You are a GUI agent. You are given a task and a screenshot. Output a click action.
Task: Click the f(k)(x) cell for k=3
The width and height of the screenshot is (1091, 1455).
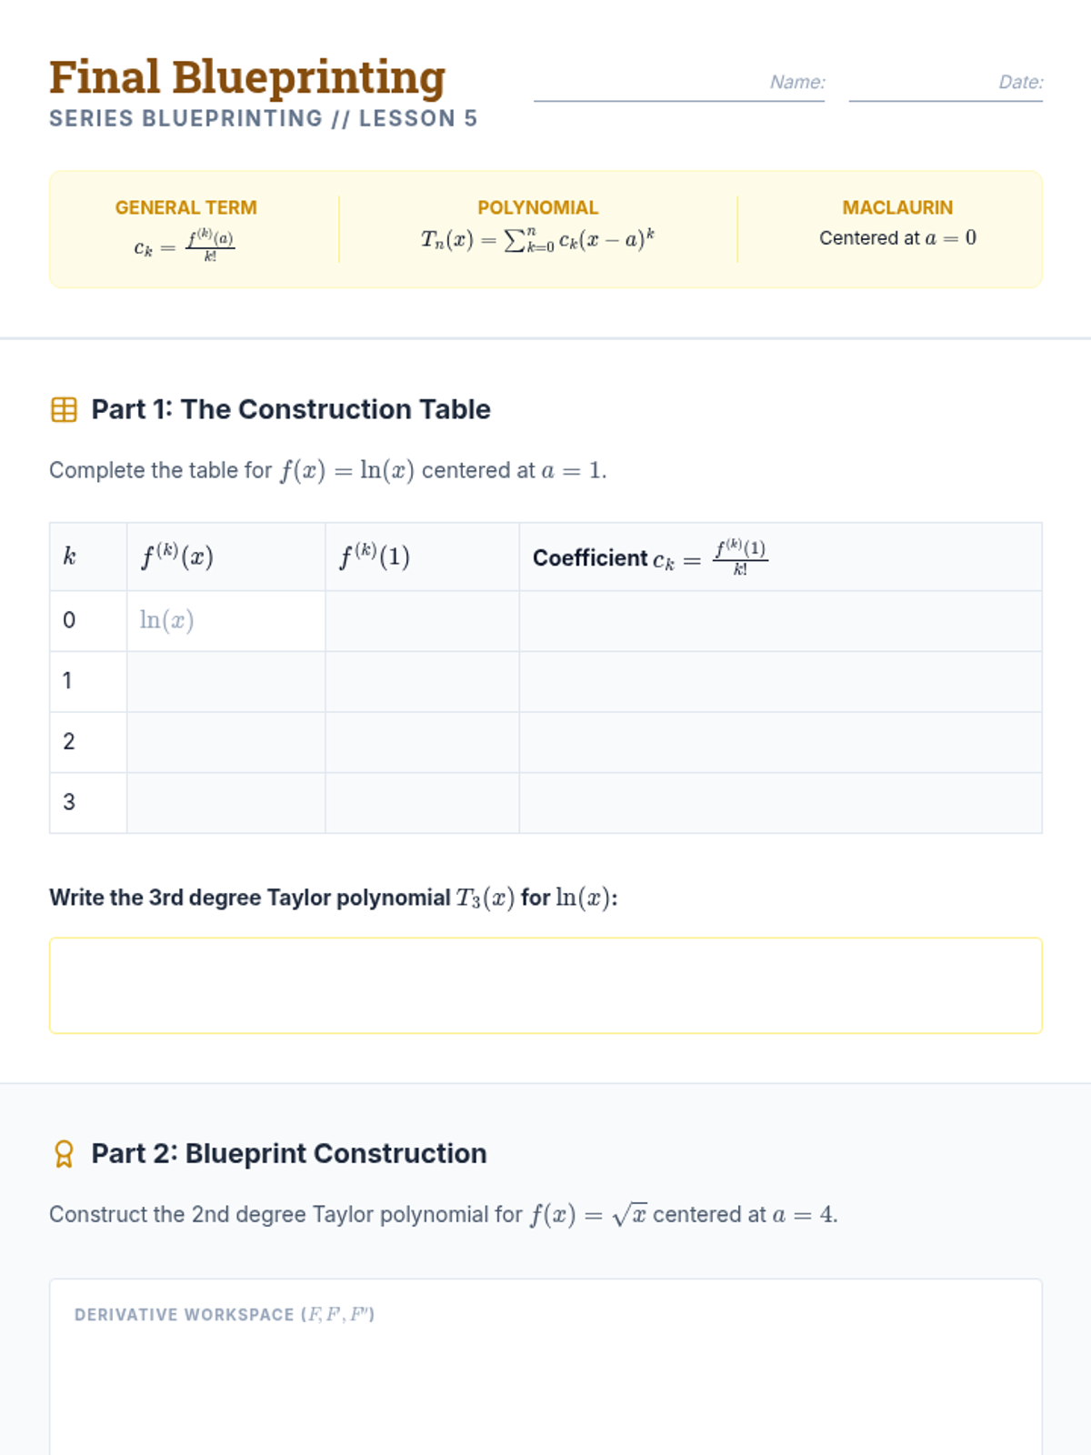(225, 803)
